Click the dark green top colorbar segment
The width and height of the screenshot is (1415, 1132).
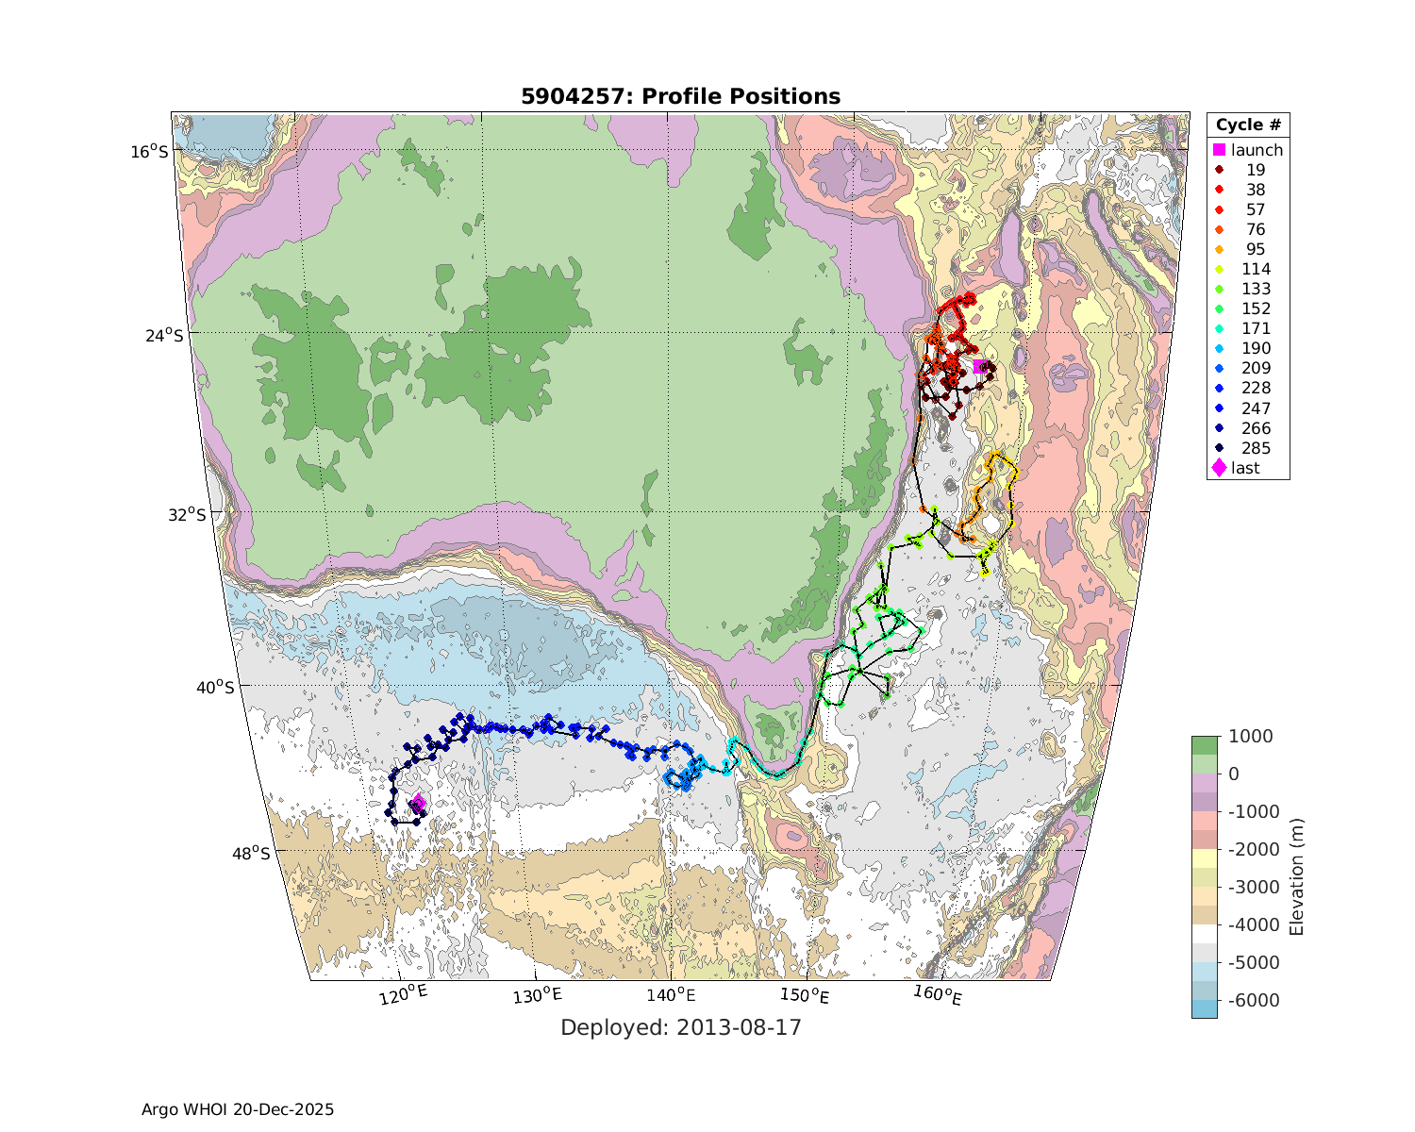(1205, 745)
